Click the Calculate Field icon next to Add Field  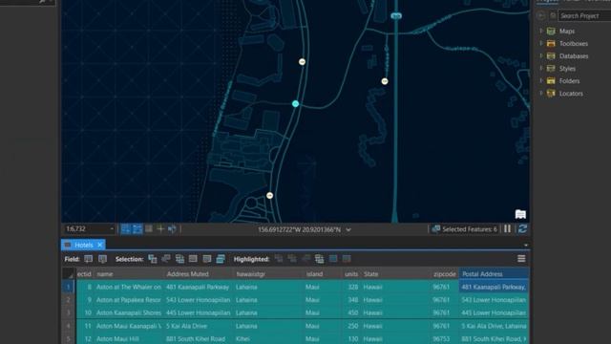[102, 259]
